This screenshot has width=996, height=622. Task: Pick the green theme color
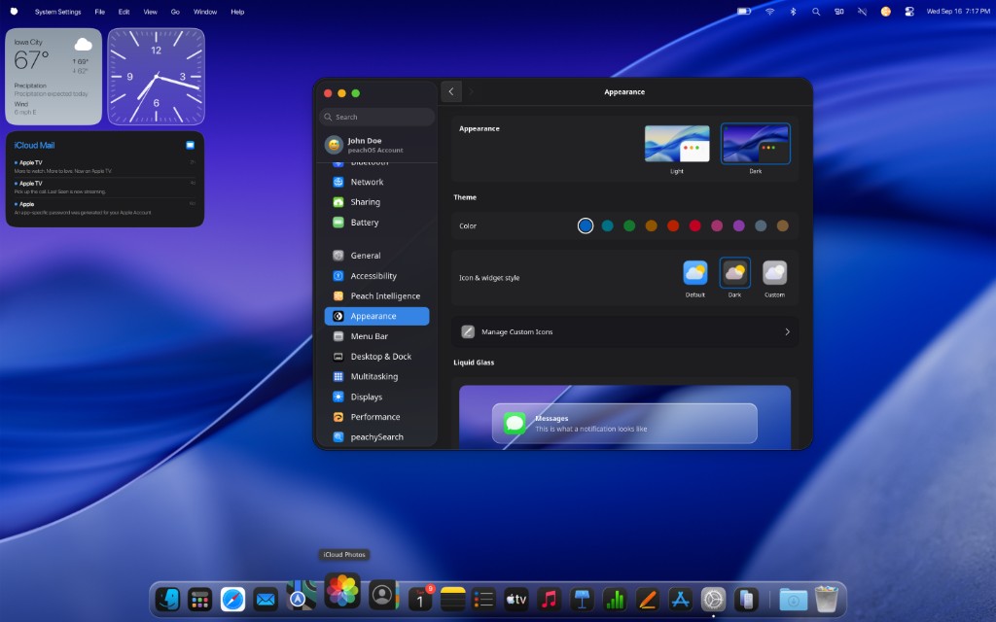(x=629, y=225)
